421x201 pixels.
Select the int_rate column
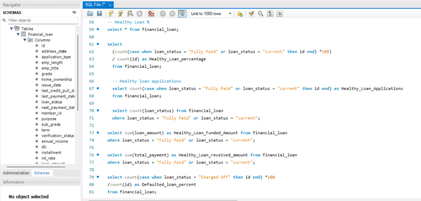(49, 158)
